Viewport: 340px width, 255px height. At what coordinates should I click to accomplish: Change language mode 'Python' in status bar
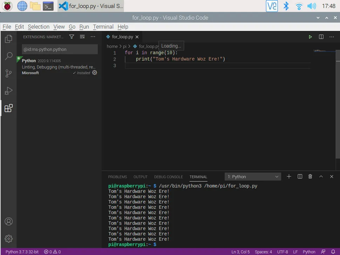click(309, 252)
